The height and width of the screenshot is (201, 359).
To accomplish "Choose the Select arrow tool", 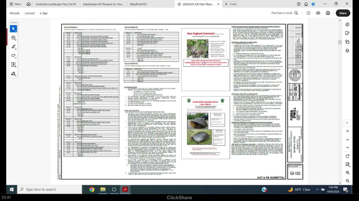I will click(x=13, y=29).
